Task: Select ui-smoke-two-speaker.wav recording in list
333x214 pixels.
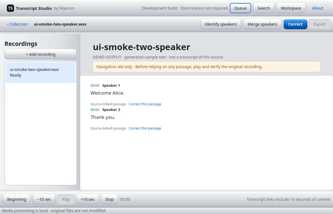Action: (41, 72)
